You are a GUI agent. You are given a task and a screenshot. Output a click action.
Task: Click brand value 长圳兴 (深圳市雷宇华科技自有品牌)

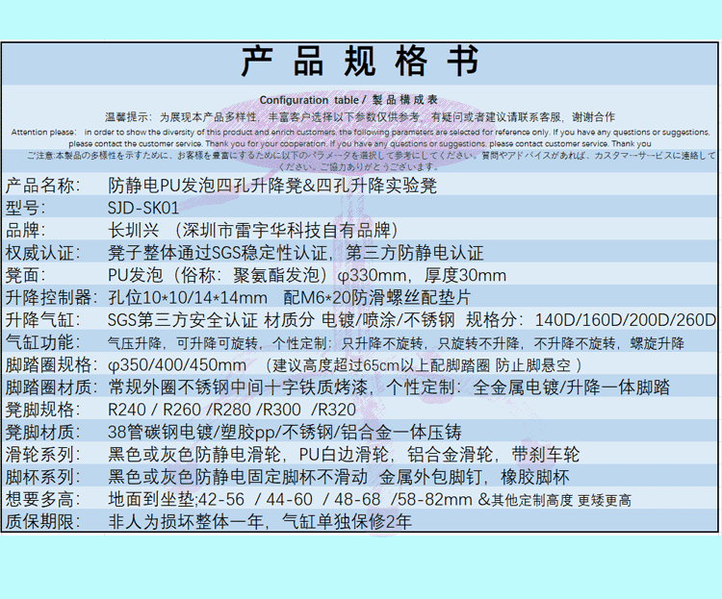tap(253, 230)
